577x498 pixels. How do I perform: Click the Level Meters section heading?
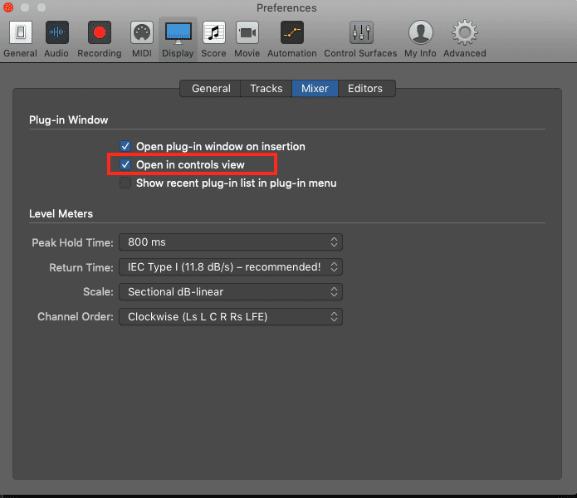pos(61,213)
